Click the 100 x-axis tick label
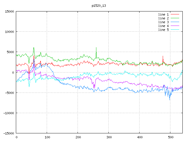The width and height of the screenshot is (188, 141). 47,137
